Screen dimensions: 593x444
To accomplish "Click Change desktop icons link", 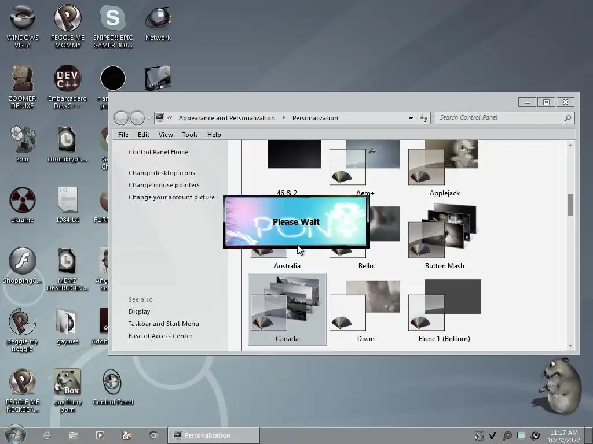I will click(x=162, y=173).
